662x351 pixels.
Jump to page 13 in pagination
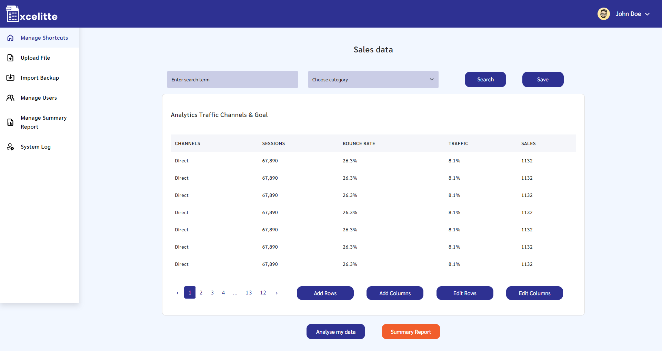click(x=249, y=292)
